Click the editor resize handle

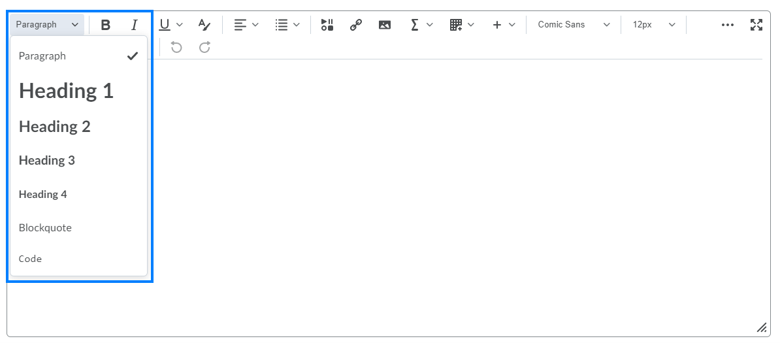[x=761, y=327]
